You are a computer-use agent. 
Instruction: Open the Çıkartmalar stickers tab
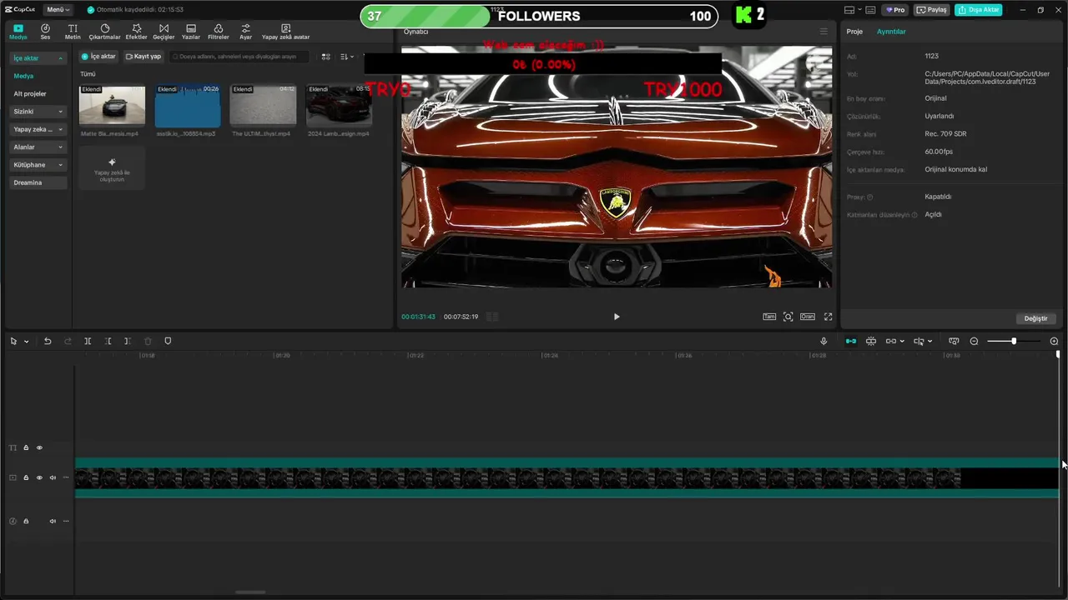tap(105, 32)
